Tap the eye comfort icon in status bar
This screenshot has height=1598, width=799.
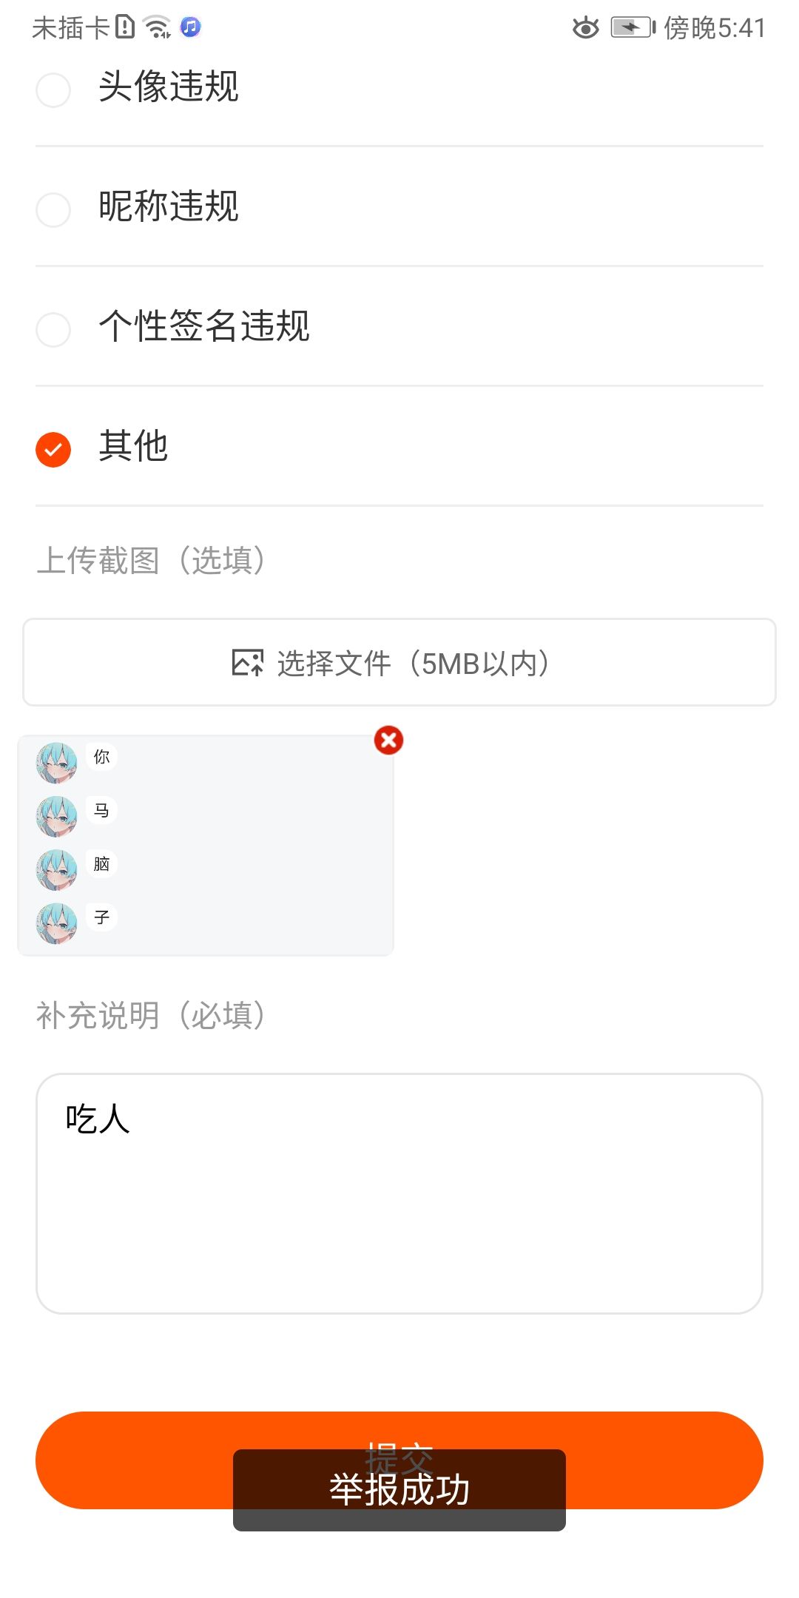586,28
